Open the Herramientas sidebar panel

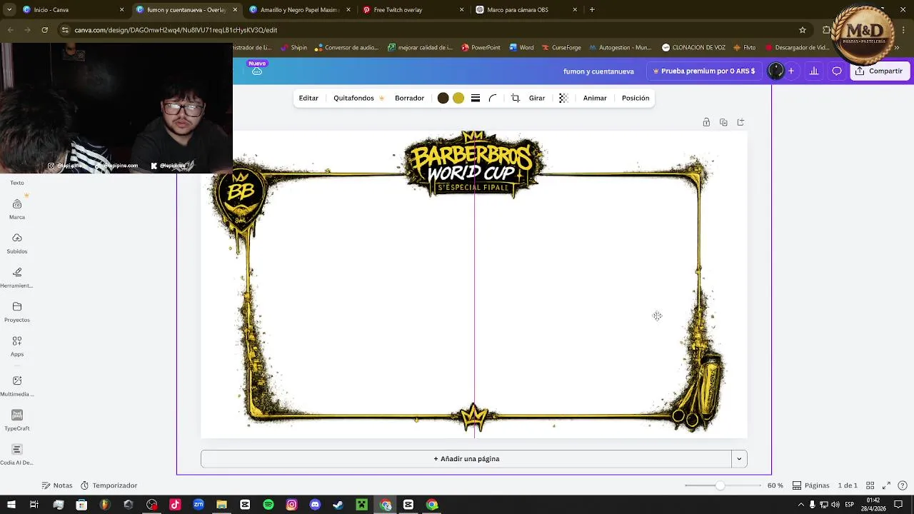pyautogui.click(x=17, y=278)
